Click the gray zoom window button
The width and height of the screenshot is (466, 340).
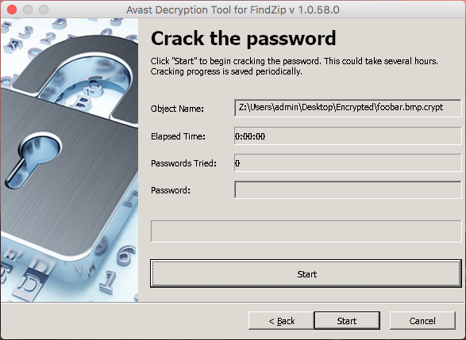[44, 10]
